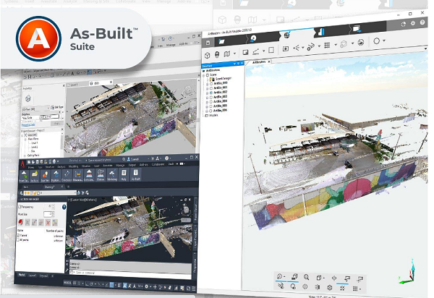Click the grid icon in Modeler toolbar

[x=326, y=45]
